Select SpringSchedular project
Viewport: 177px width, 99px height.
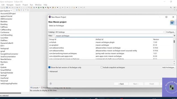pos(7,73)
